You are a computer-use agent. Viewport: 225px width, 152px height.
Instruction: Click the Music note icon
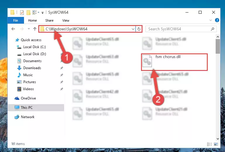click(19, 75)
